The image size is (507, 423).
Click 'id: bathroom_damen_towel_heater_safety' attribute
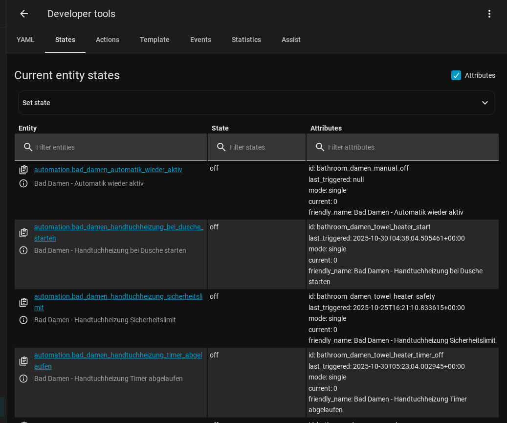pos(372,296)
